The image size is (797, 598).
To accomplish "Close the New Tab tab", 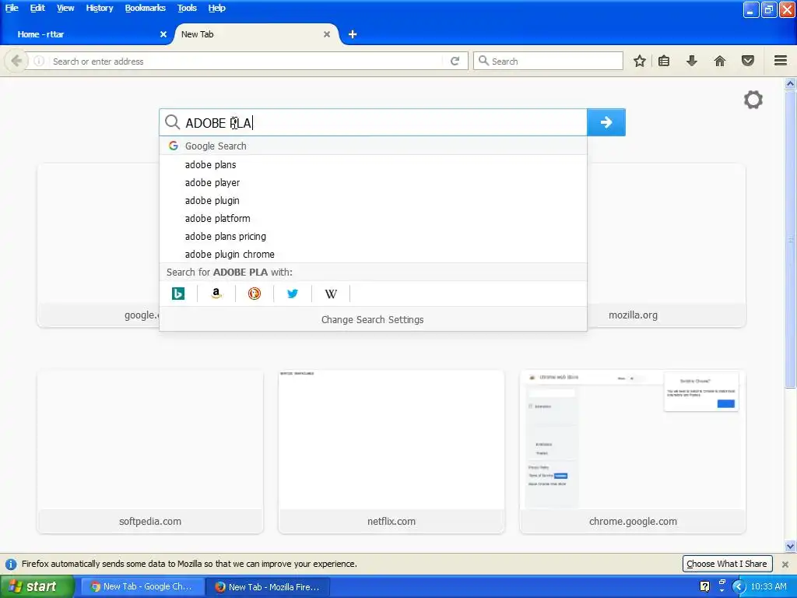I will (x=327, y=34).
